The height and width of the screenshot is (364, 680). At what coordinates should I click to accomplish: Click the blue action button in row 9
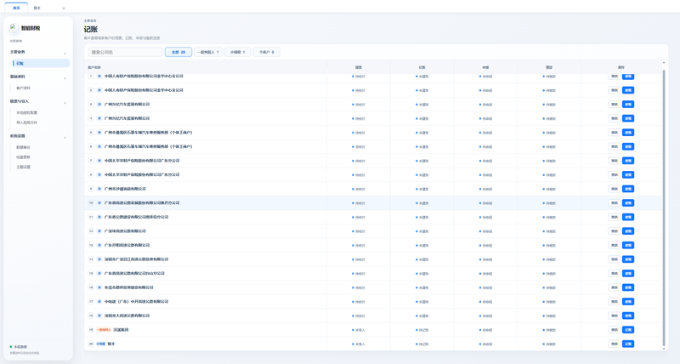(x=628, y=189)
